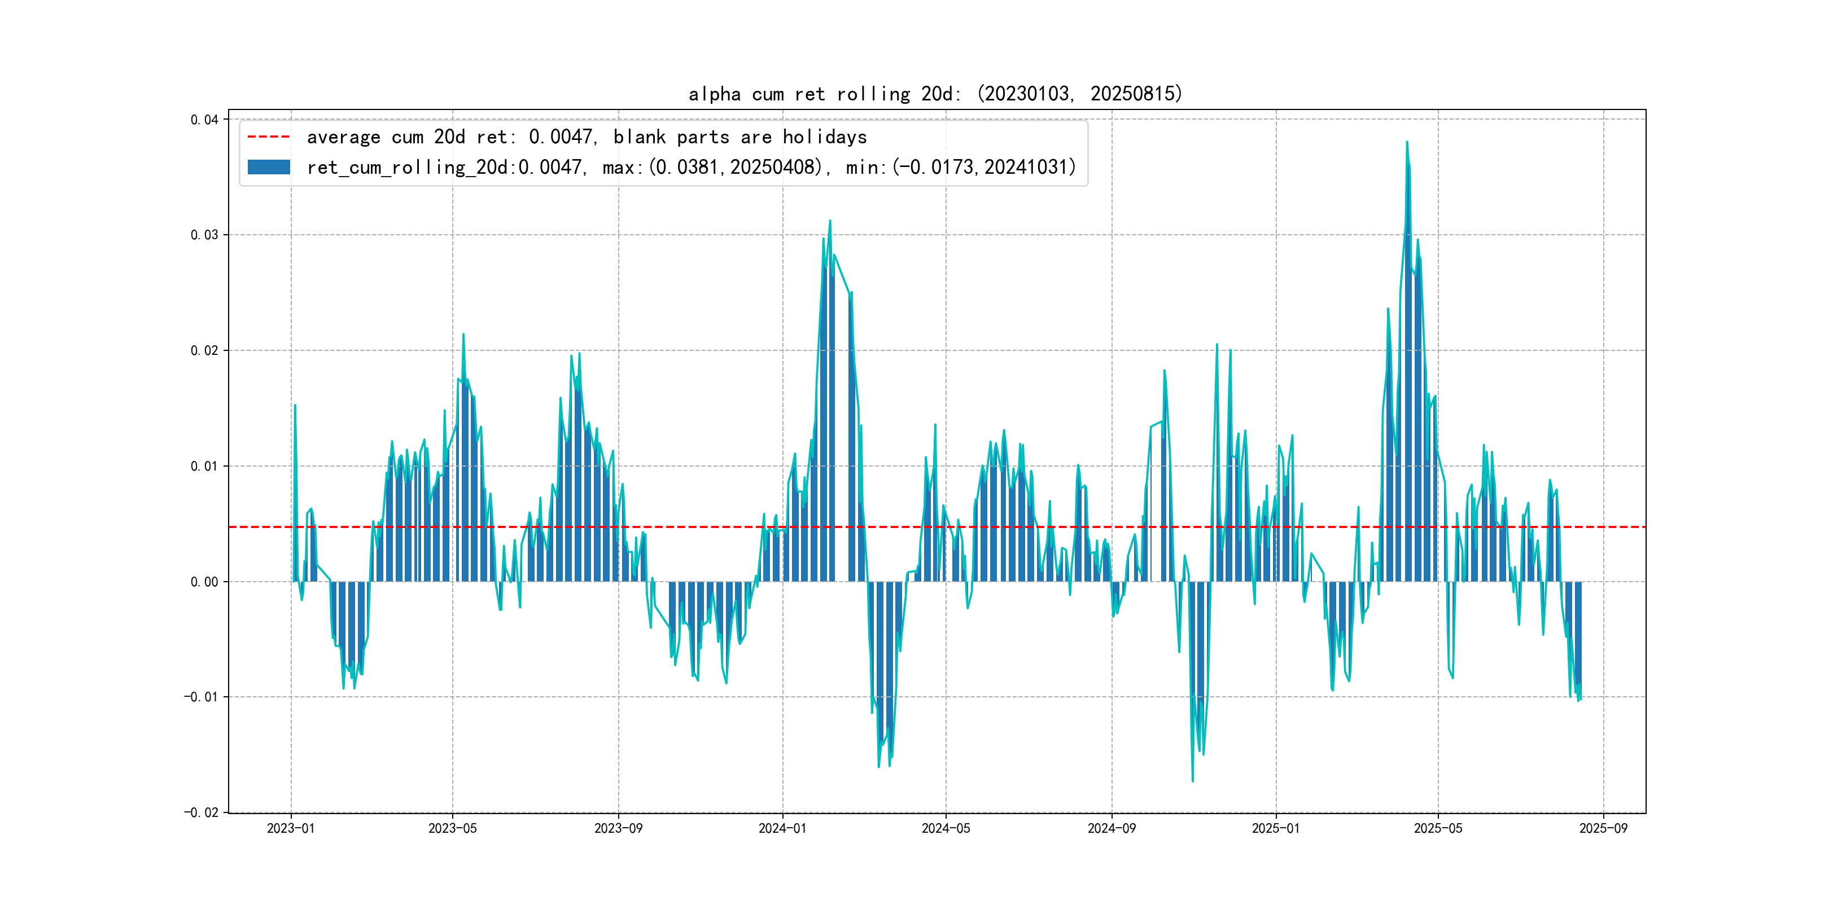This screenshot has height=914, width=1829.
Task: Click the 0.00 y-axis tick label
Action: point(204,582)
